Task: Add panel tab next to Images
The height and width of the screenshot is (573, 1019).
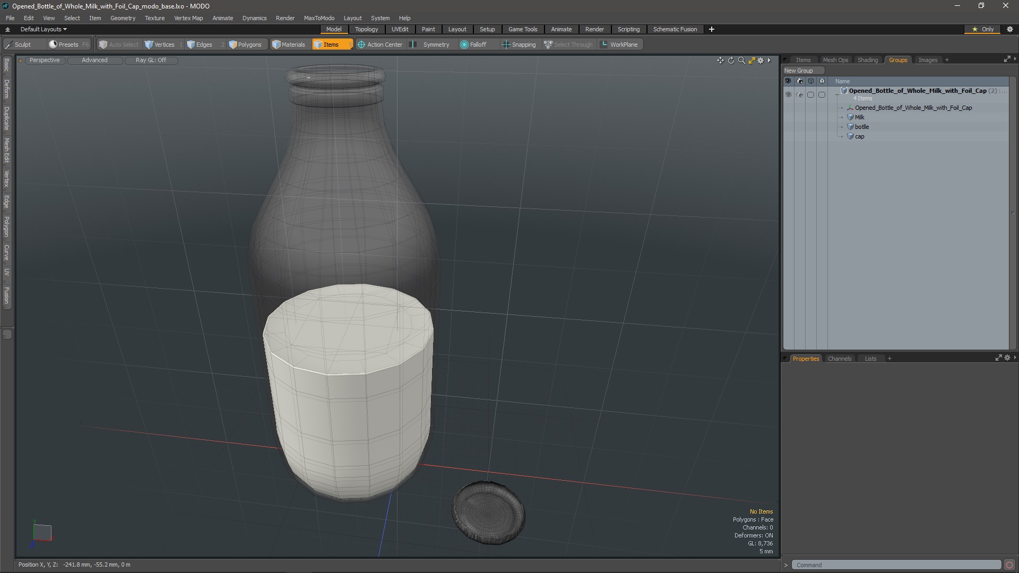Action: pyautogui.click(x=947, y=60)
